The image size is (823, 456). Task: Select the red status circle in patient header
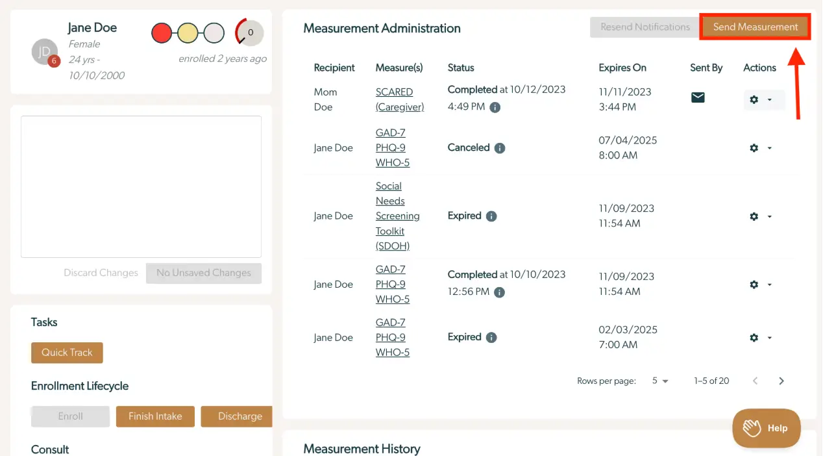(x=161, y=32)
